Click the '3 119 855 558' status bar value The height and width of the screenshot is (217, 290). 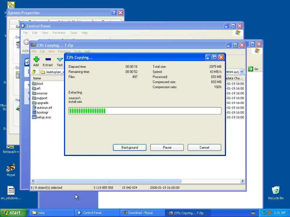click(x=103, y=188)
